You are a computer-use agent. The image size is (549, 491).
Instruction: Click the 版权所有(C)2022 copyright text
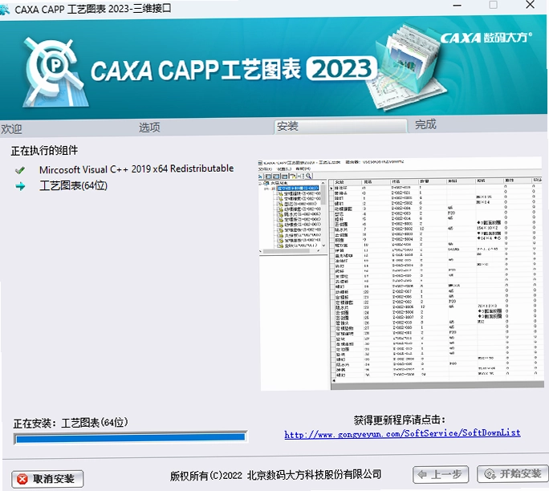click(x=275, y=475)
